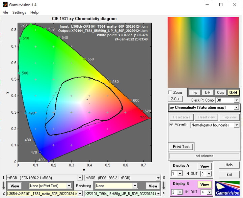Enable the Zoom checkbox
This screenshot has height=198, width=243.
pos(170,92)
